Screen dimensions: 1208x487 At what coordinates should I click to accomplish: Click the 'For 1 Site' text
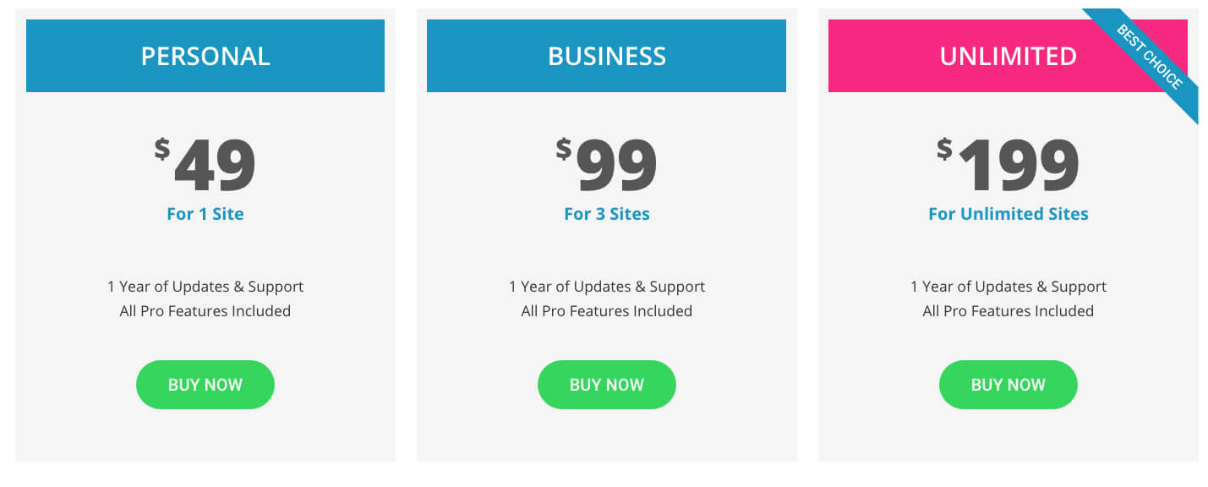pyautogui.click(x=205, y=214)
